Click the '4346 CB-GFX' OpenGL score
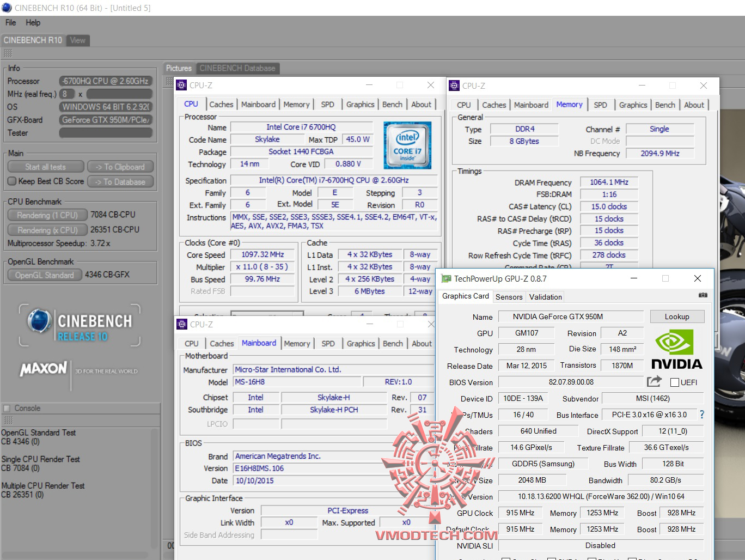Viewport: 745px width, 560px height. coord(107,275)
